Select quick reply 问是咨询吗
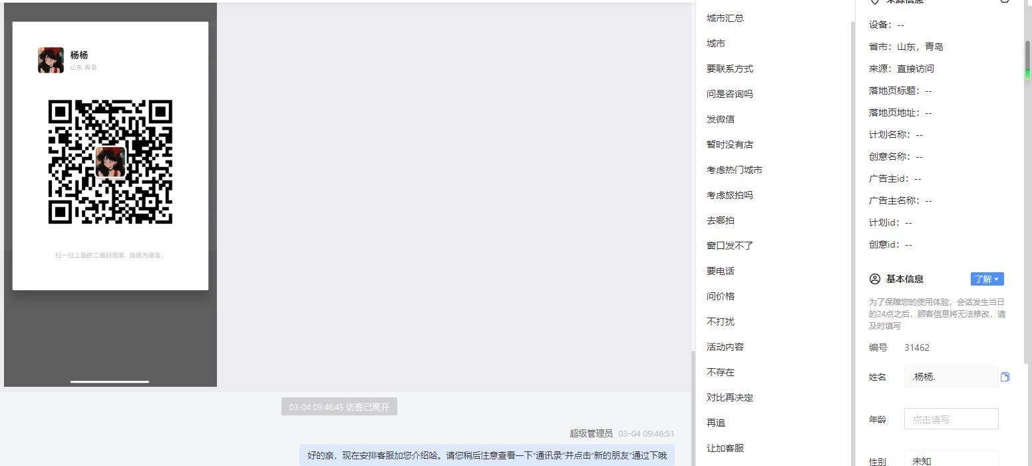Viewport: 1032px width, 466px height. point(730,94)
